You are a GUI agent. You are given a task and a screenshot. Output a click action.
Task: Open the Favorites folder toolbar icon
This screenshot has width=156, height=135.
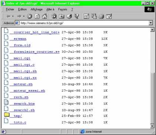pos(62,16)
